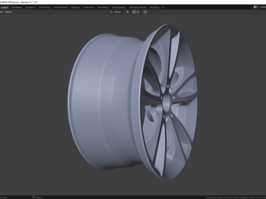Click the Faces count in status bar

coord(247,197)
